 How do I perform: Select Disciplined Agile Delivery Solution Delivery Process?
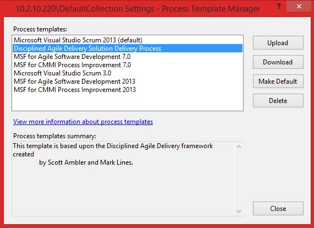click(128, 48)
